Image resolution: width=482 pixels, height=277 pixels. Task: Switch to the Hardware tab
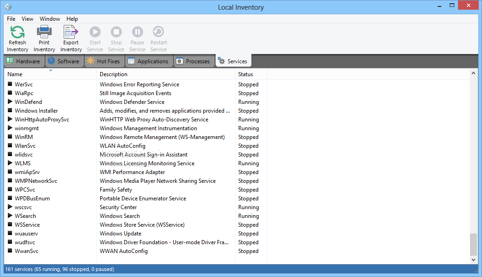[x=24, y=61]
